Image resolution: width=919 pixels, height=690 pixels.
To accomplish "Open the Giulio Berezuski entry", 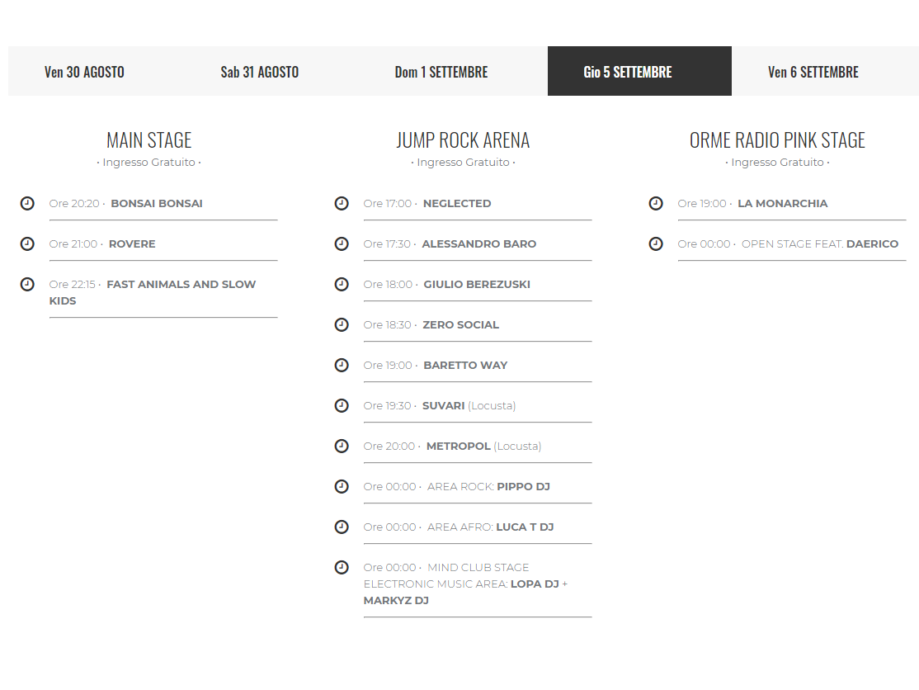I will tap(476, 285).
